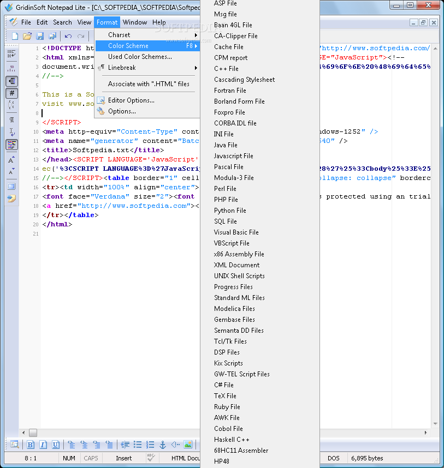Image resolution: width=444 pixels, height=468 pixels.
Task: Insert an anchor link with anchor icon
Action: pyautogui.click(x=163, y=445)
